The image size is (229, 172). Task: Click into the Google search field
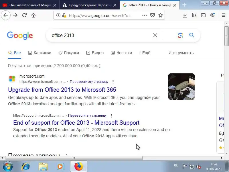[101, 35]
